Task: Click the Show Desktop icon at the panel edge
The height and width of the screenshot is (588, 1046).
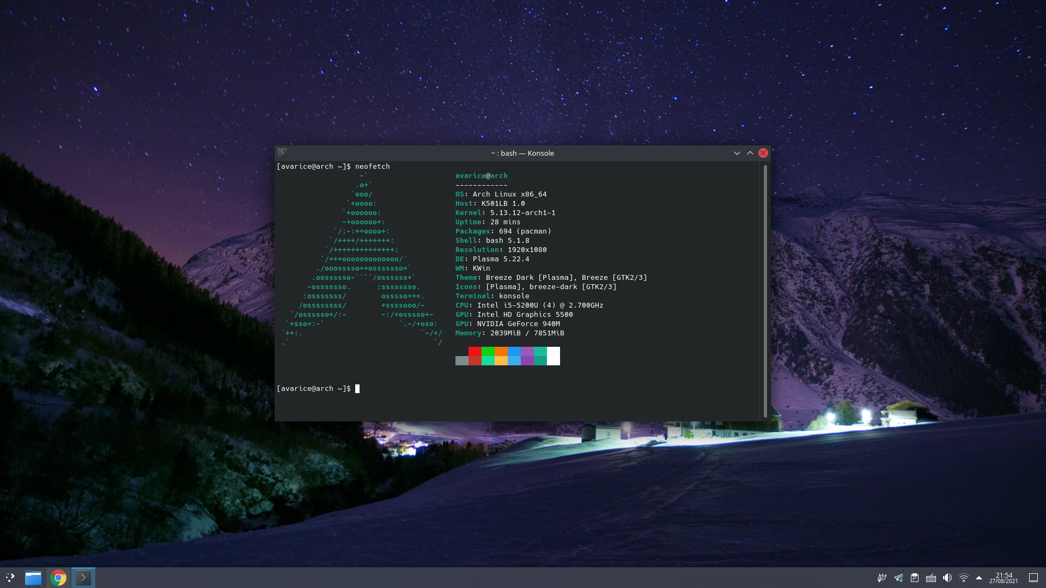Action: tap(1033, 578)
